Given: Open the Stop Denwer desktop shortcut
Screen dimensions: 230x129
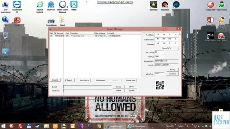Looking at the screenshot, I should click(x=222, y=37).
